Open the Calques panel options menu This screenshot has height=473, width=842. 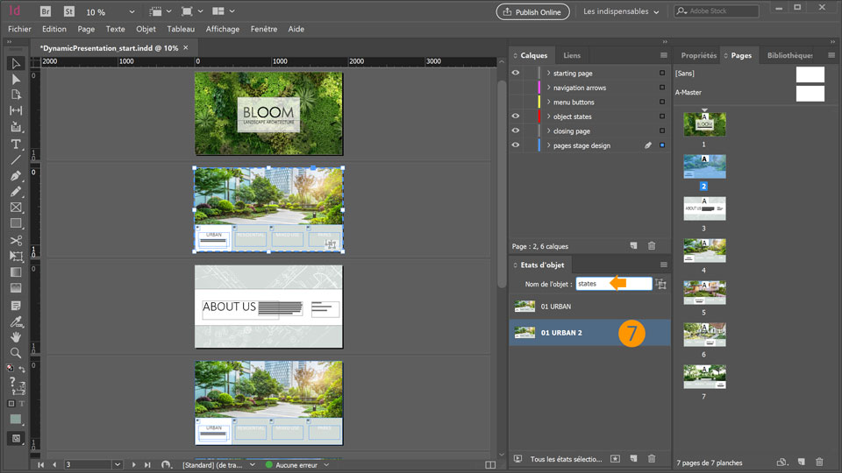tap(664, 55)
